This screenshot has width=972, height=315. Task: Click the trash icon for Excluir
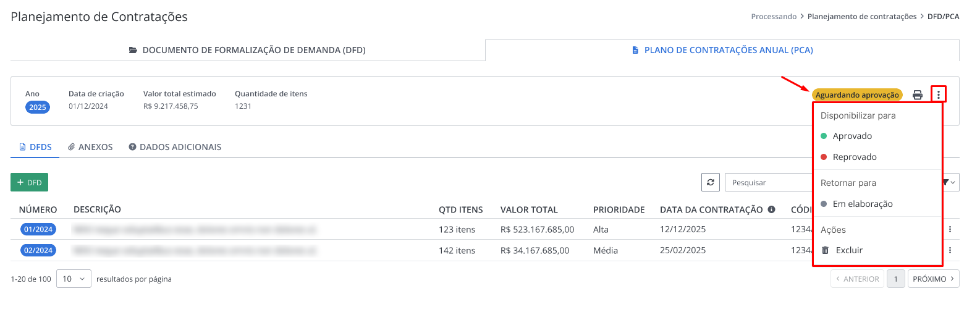pyautogui.click(x=825, y=250)
